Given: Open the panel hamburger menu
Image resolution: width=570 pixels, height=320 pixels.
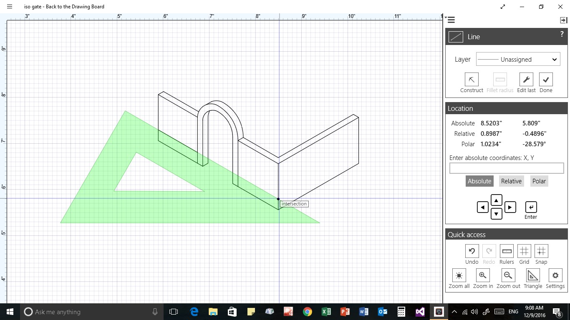Looking at the screenshot, I should [x=451, y=19].
